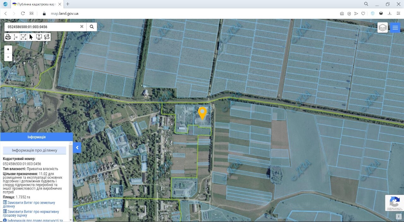
Task: Reload the page
Action: pyautogui.click(x=23, y=14)
